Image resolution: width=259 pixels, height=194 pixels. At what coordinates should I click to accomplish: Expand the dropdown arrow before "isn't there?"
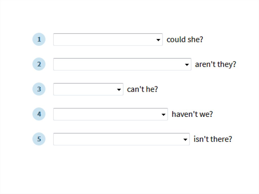click(185, 140)
